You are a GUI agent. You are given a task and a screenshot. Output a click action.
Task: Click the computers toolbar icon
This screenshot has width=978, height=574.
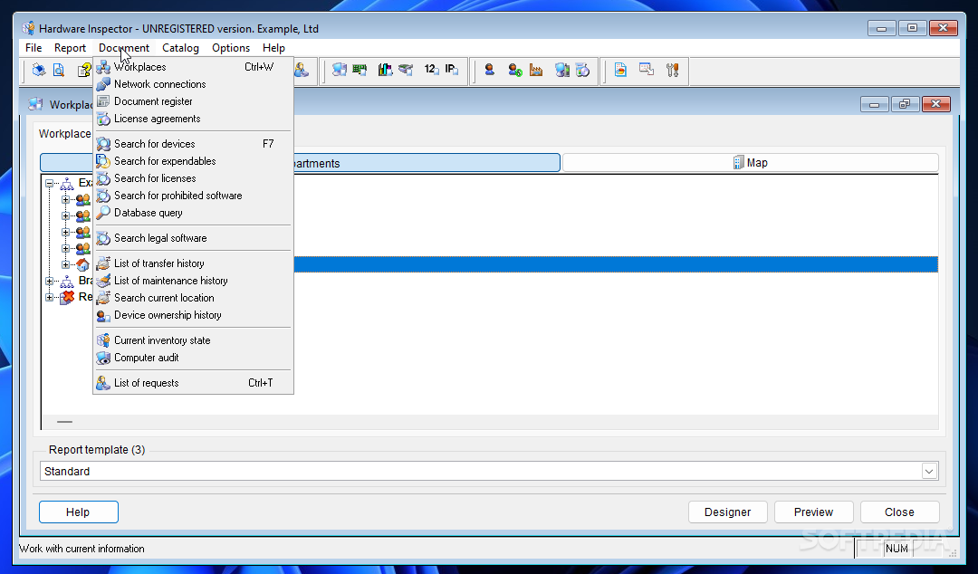tap(340, 70)
